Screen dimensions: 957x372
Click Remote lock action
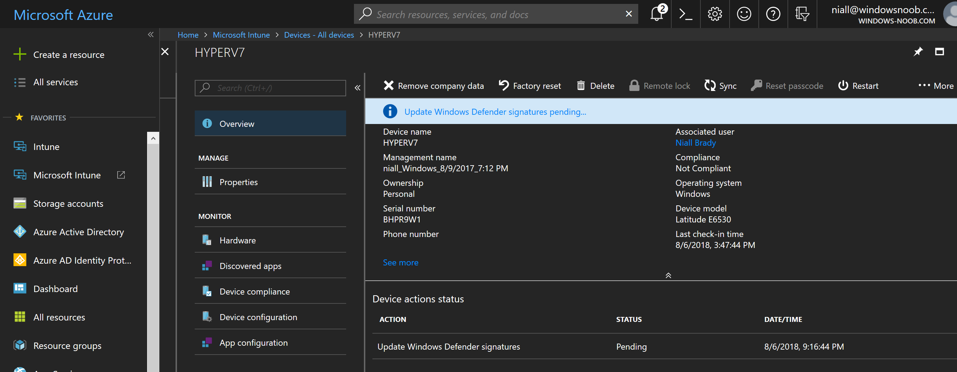[660, 86]
